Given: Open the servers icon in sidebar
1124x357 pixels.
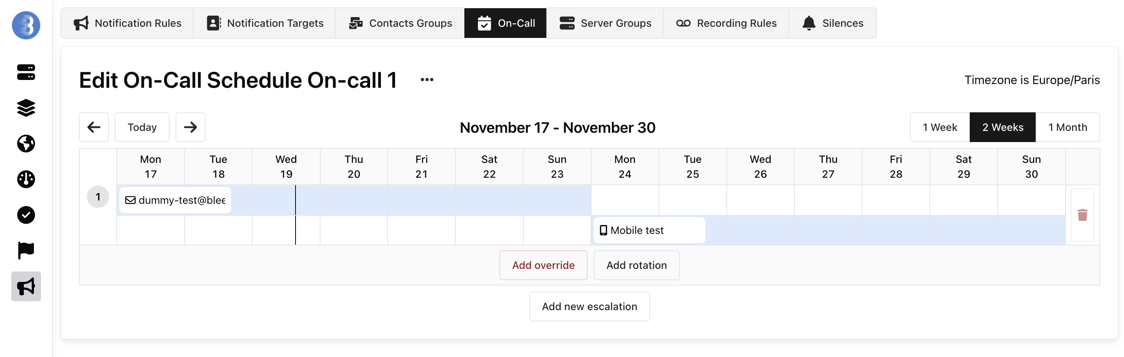Looking at the screenshot, I should 26,72.
